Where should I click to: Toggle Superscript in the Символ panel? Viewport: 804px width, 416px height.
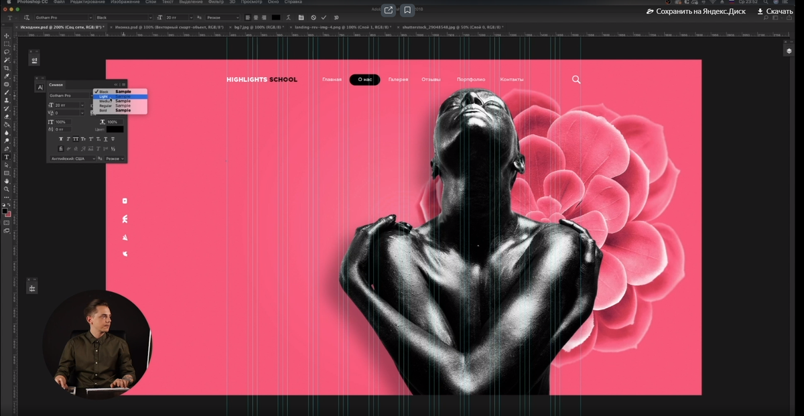pyautogui.click(x=90, y=139)
